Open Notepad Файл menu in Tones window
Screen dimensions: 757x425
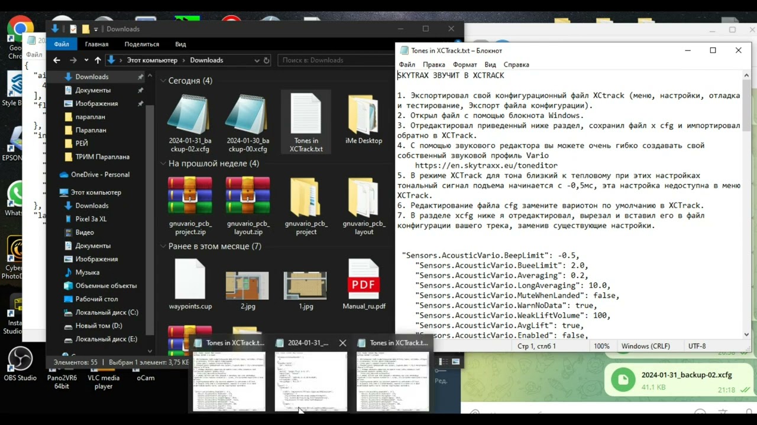[407, 64]
